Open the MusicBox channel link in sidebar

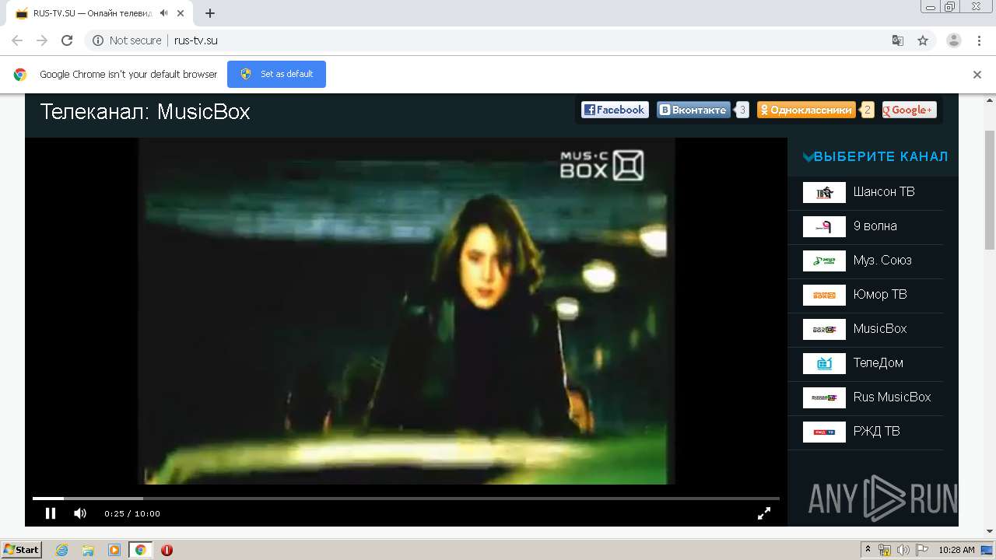[880, 329]
